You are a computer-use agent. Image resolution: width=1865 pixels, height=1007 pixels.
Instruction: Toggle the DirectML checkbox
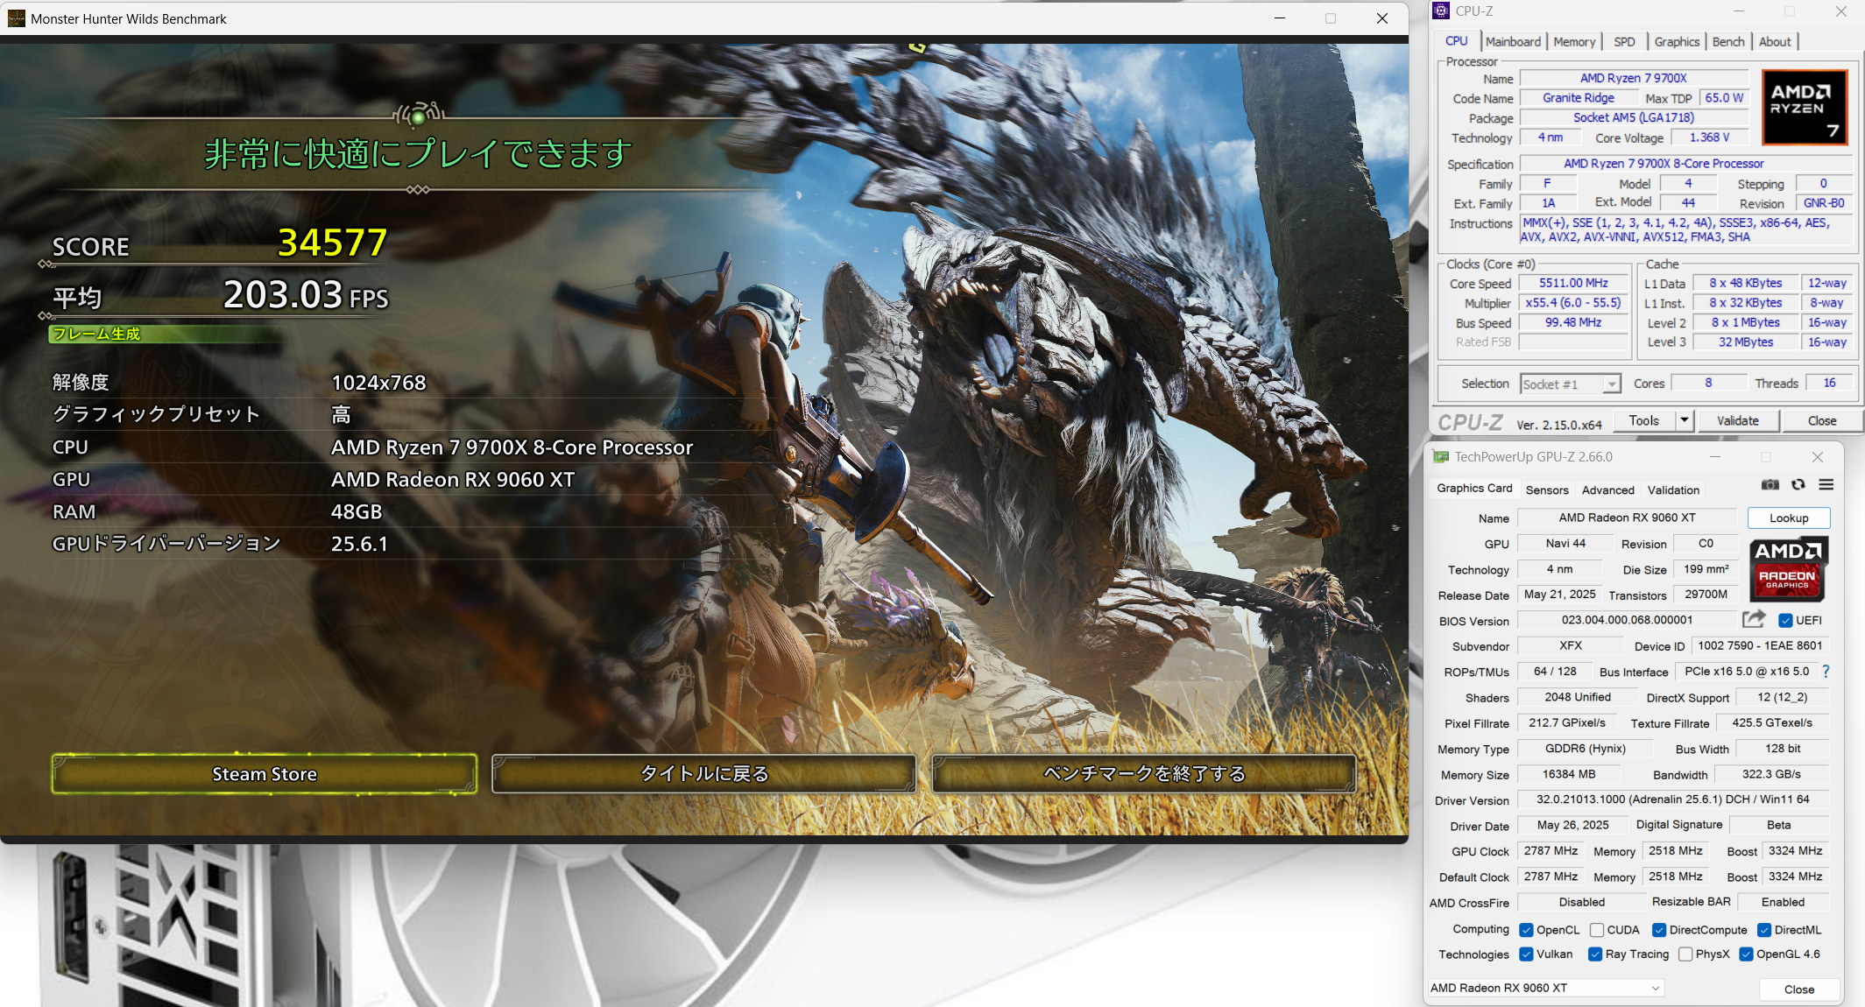1764,930
